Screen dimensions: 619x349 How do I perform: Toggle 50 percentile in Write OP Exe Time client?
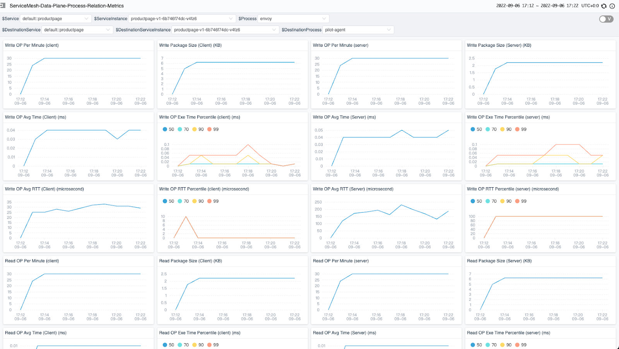169,129
